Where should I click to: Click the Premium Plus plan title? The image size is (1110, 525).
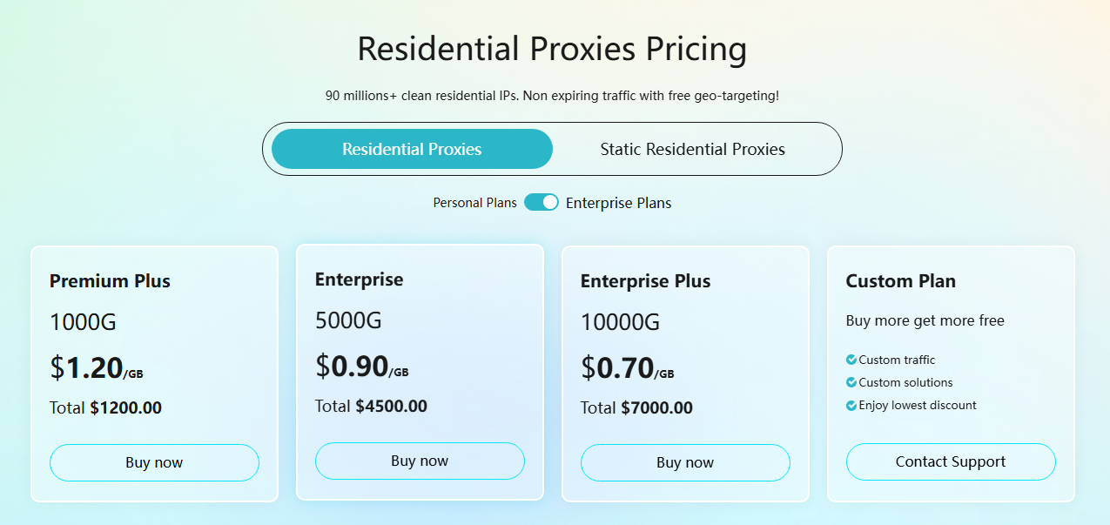110,280
